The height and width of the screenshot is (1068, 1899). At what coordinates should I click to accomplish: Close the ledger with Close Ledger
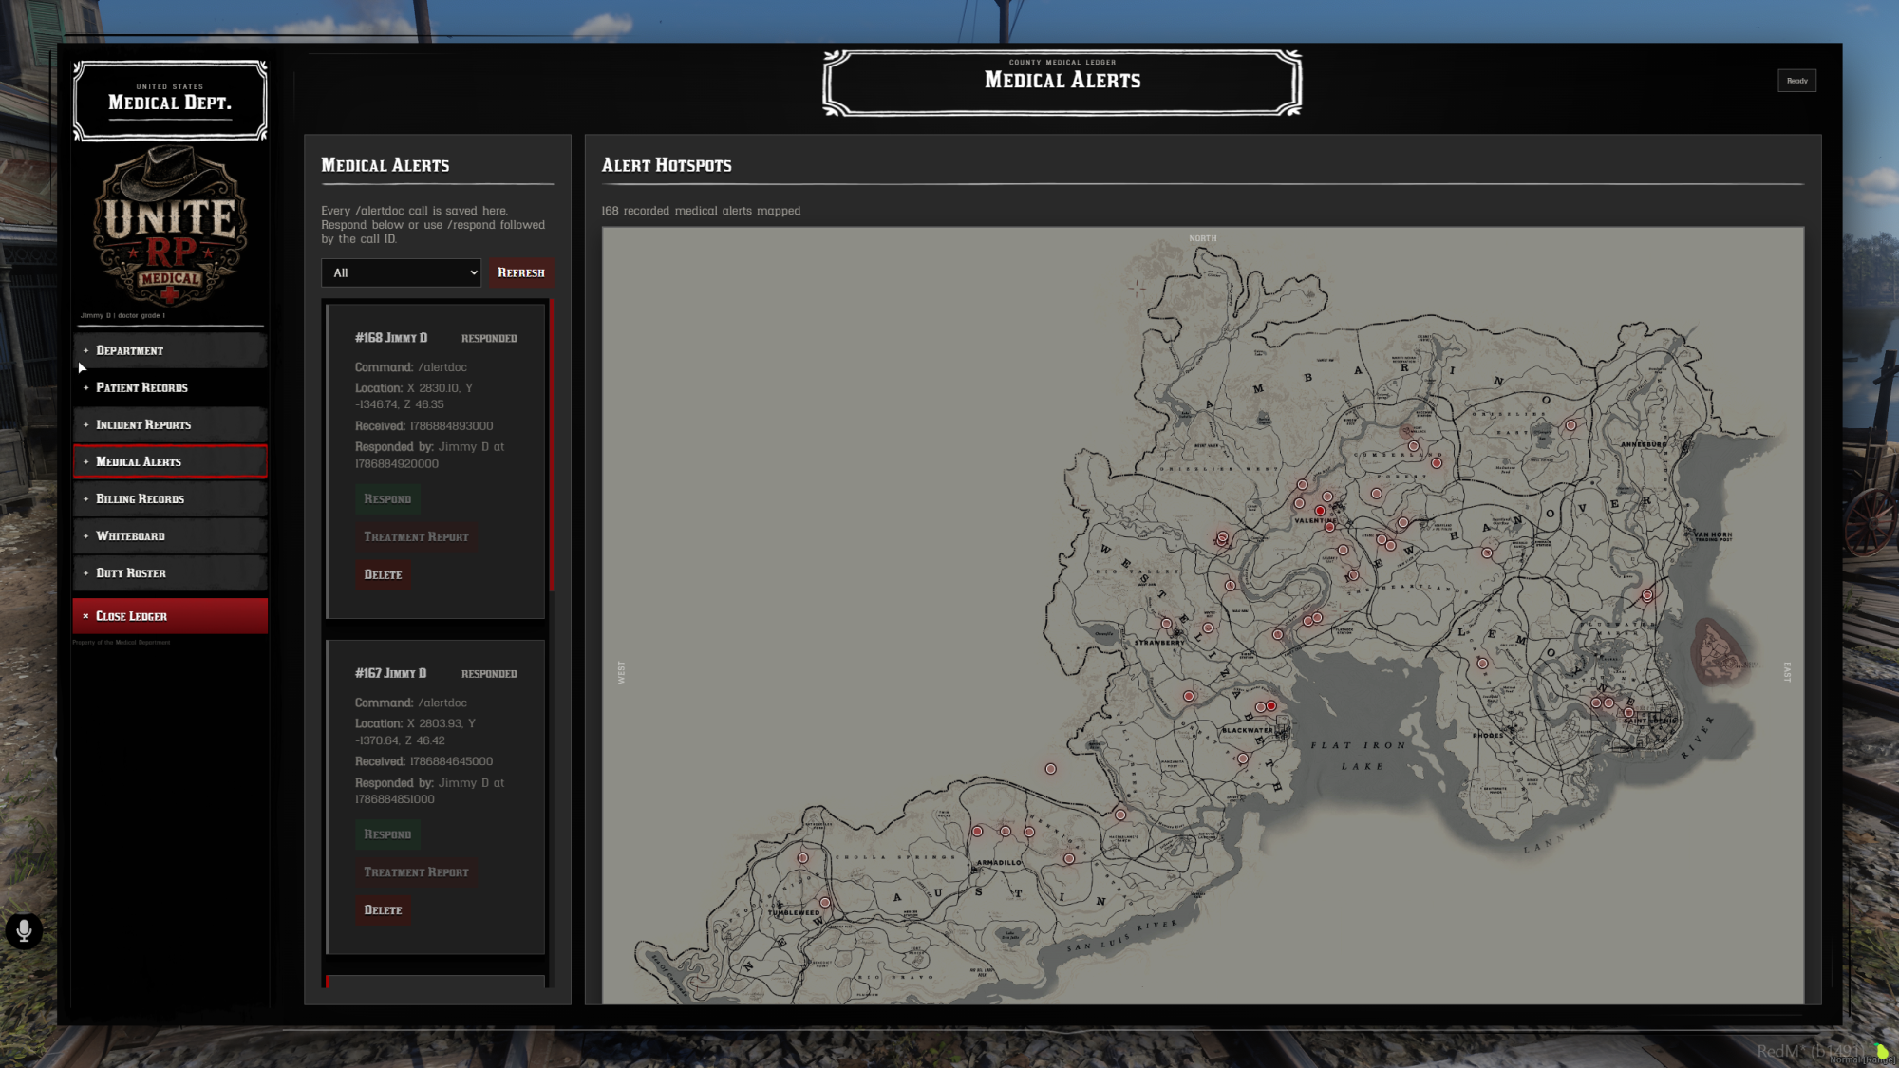(x=170, y=615)
